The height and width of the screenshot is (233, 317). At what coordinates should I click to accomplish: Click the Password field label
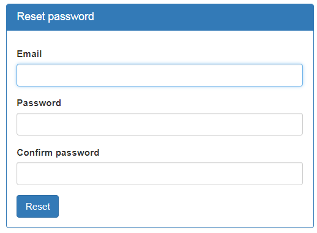(39, 103)
